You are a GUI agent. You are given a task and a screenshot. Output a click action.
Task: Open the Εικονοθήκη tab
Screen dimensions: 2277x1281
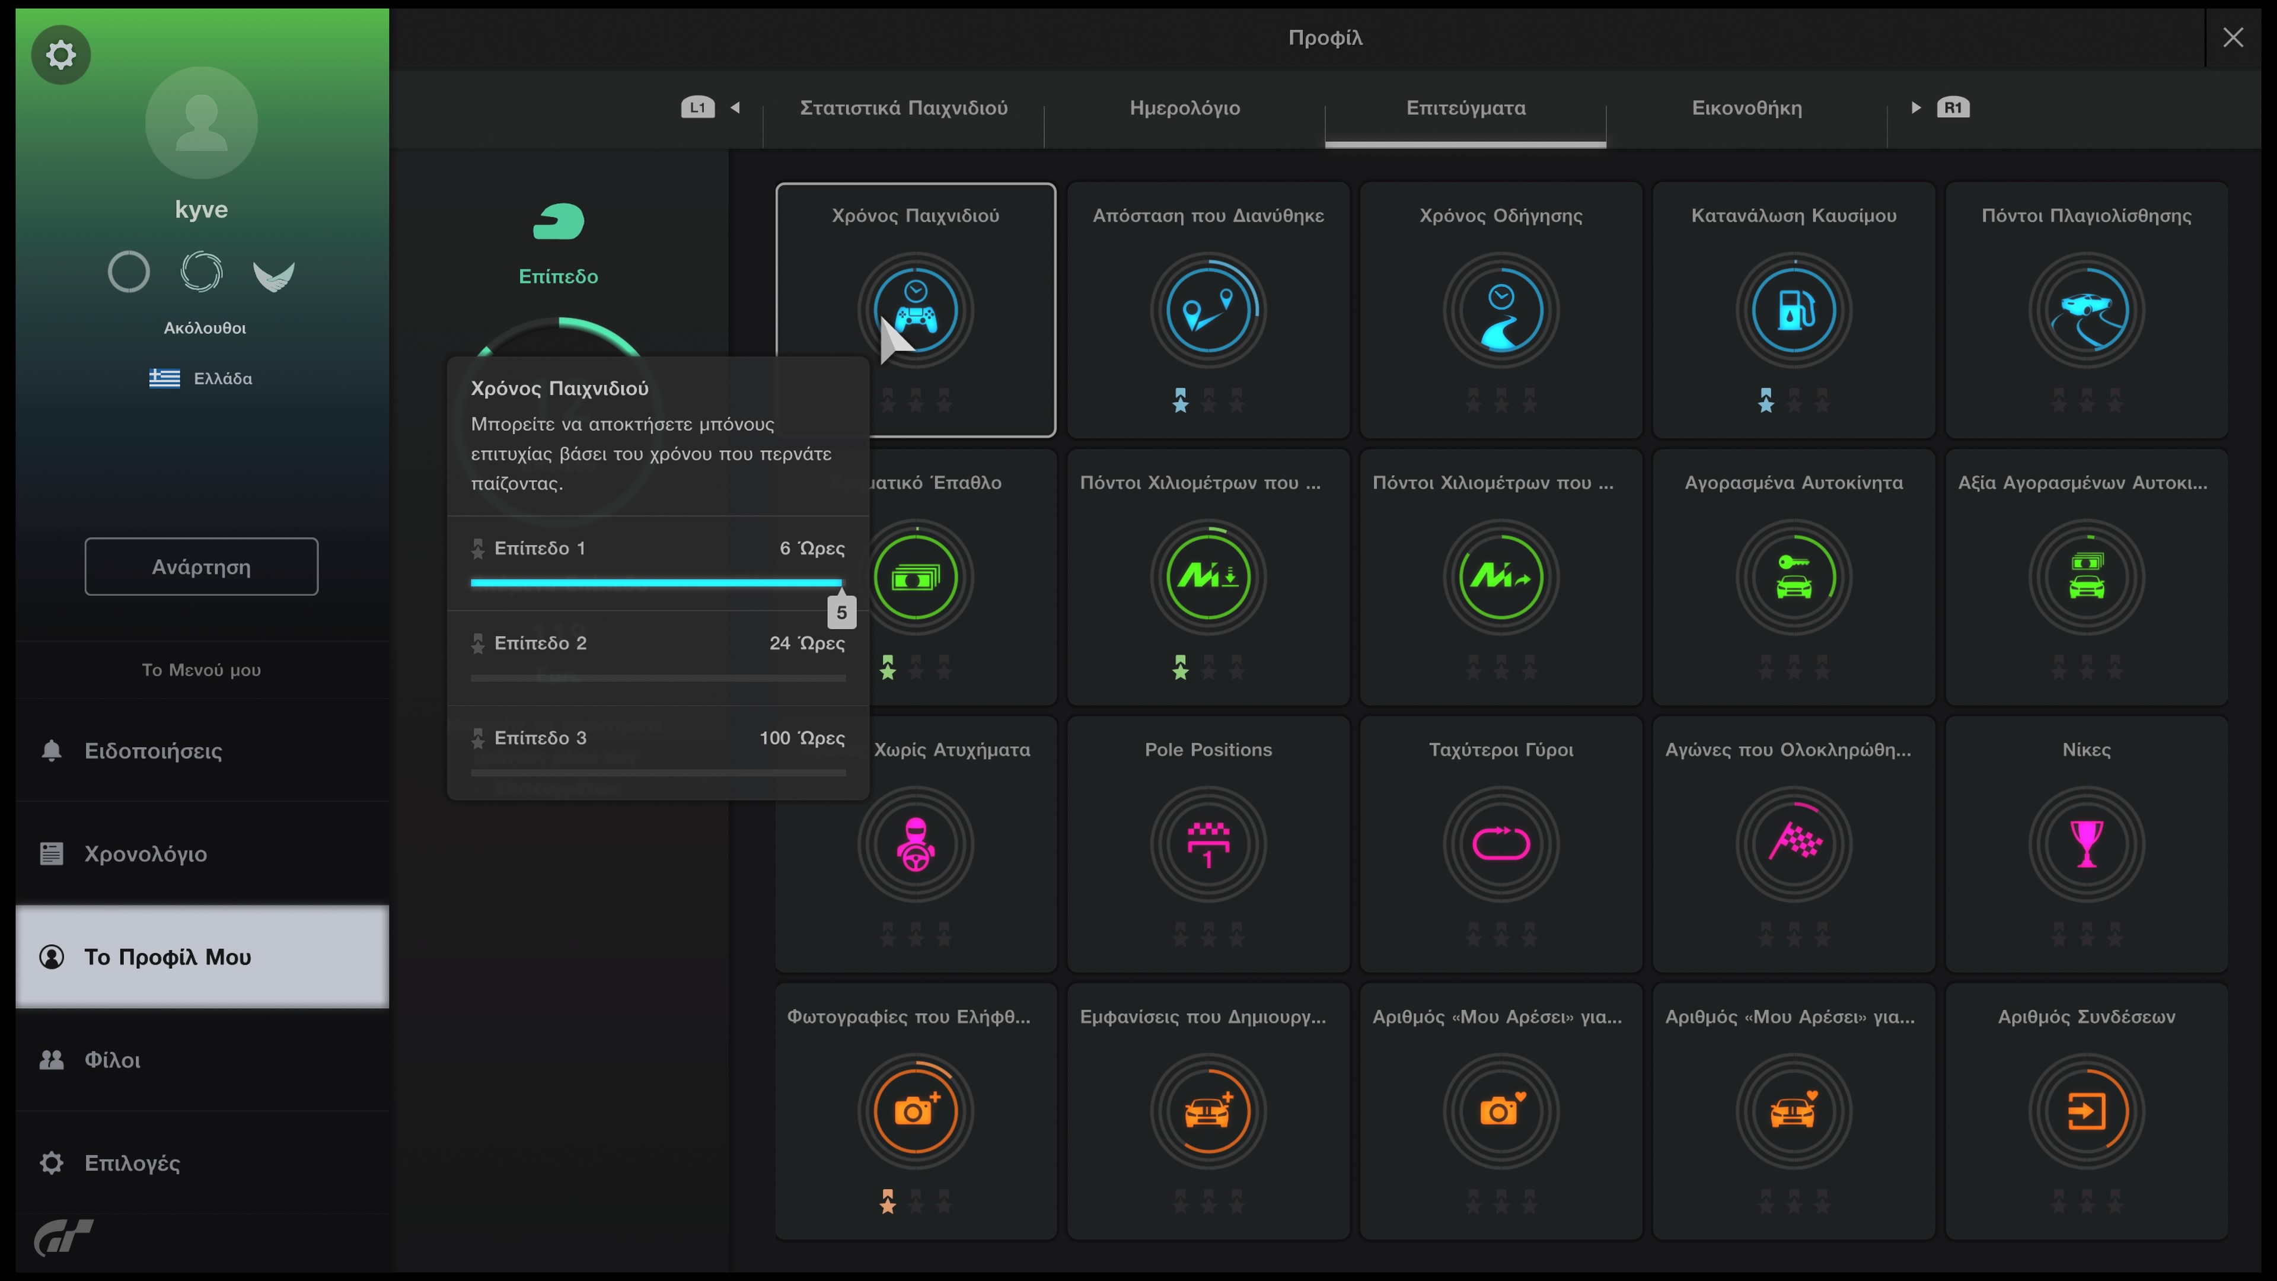[1747, 108]
